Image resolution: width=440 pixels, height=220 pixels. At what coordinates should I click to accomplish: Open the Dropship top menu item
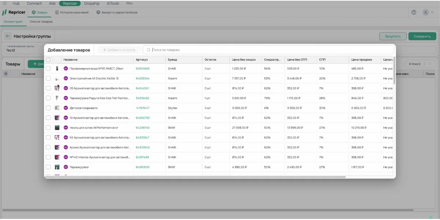pos(92,3)
